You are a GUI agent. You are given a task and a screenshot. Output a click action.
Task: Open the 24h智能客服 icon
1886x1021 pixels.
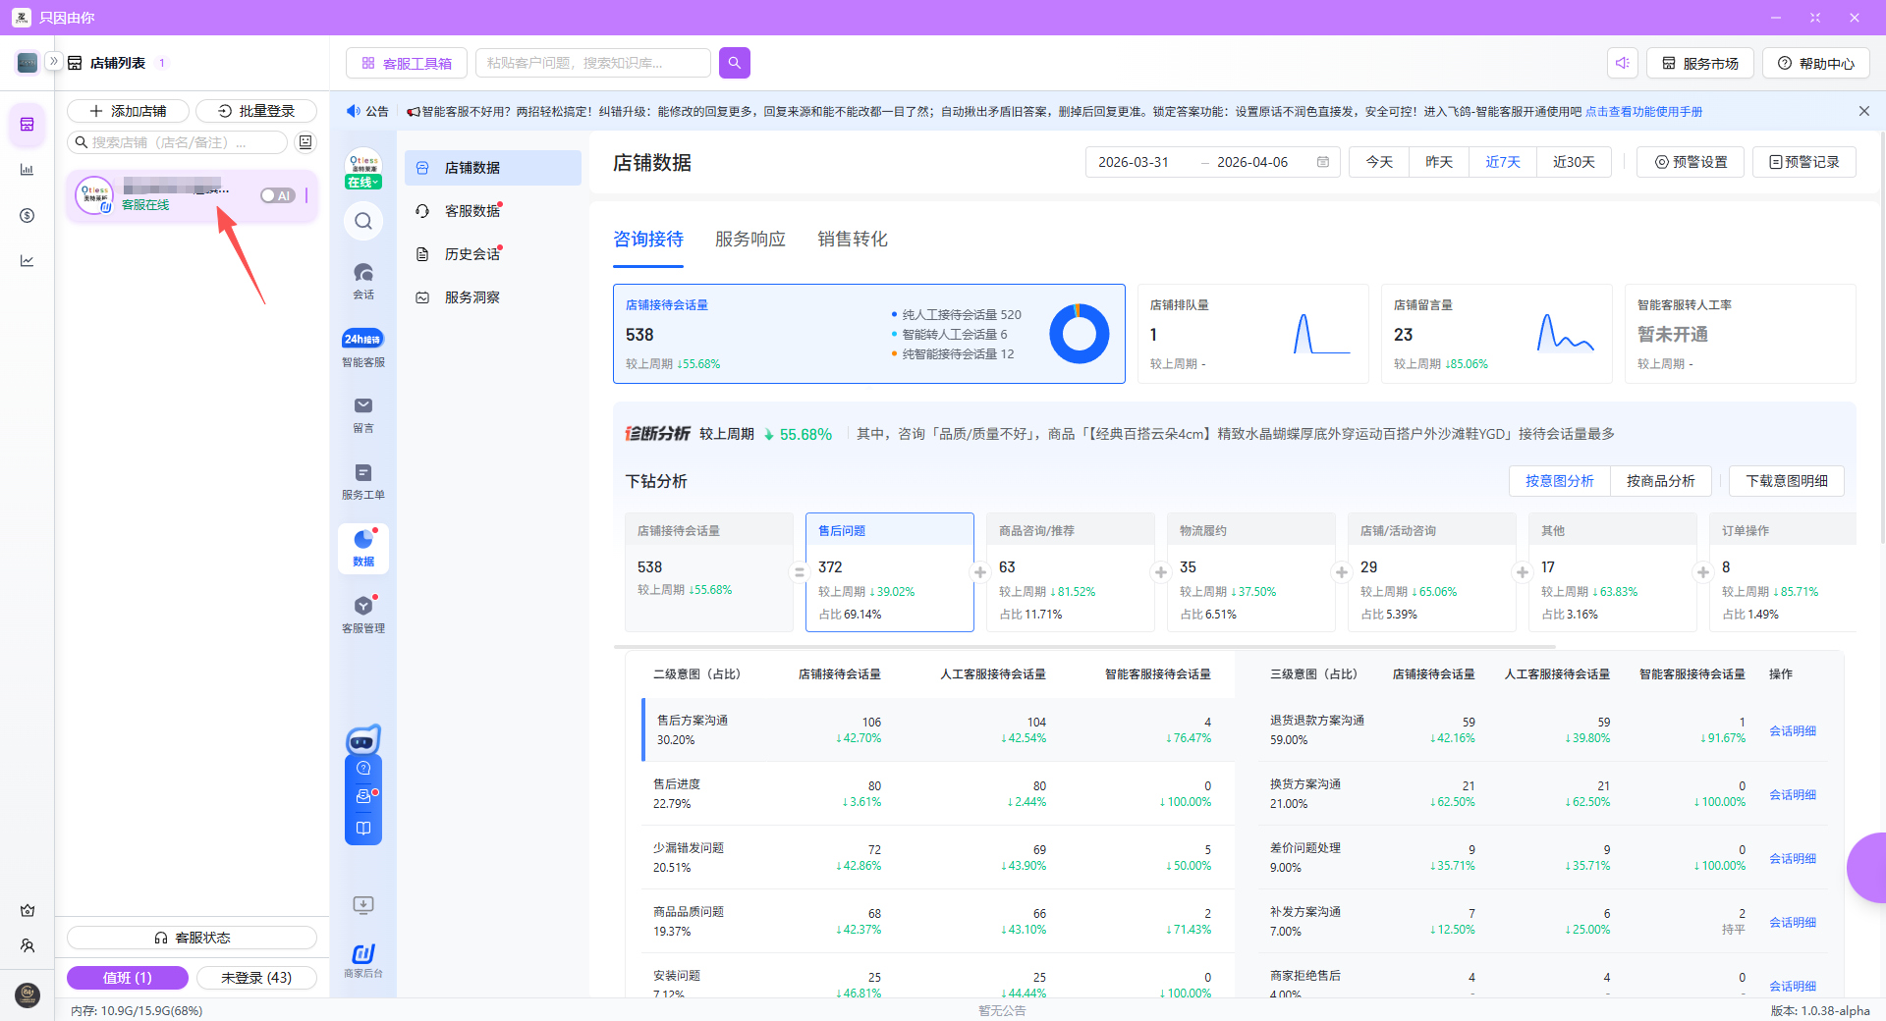coord(363,348)
